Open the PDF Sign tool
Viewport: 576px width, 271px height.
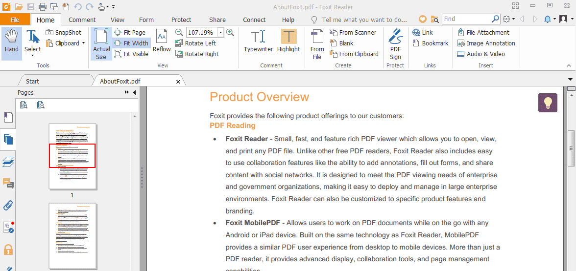click(x=395, y=44)
